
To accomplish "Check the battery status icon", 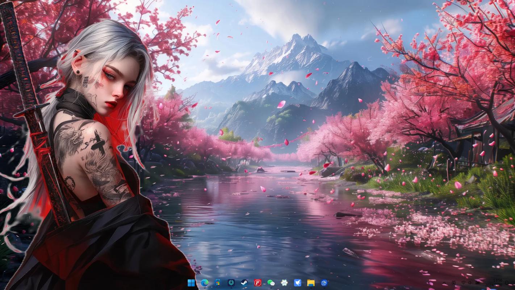I will pyautogui.click(x=478, y=283).
